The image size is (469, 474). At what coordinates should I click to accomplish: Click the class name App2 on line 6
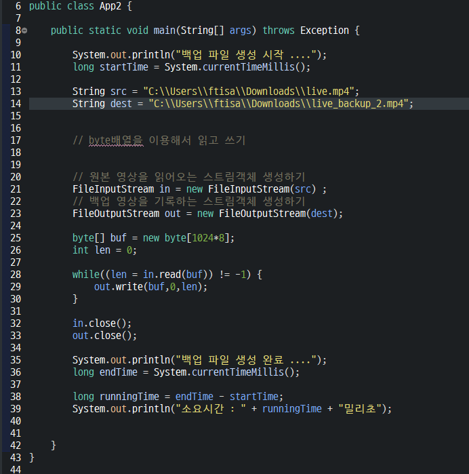tap(110, 6)
